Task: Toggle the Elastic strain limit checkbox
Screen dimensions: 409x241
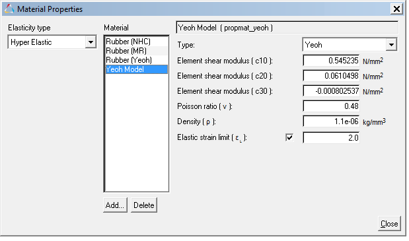Action: tap(289, 137)
